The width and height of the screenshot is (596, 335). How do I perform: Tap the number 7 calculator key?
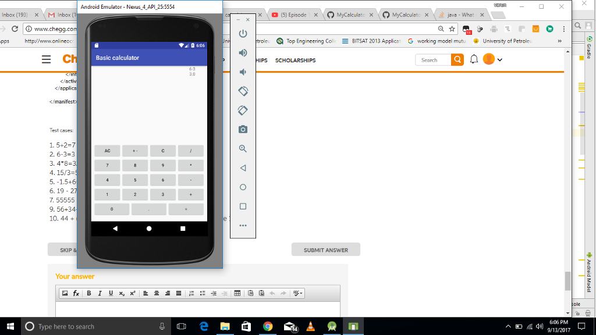[107, 165]
